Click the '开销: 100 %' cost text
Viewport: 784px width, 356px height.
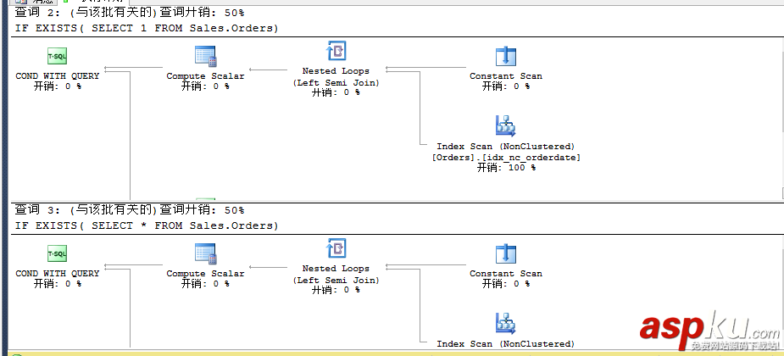(x=506, y=168)
